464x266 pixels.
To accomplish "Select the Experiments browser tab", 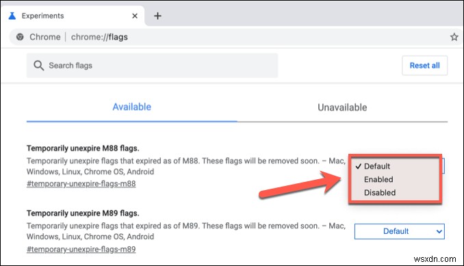I will [x=73, y=16].
